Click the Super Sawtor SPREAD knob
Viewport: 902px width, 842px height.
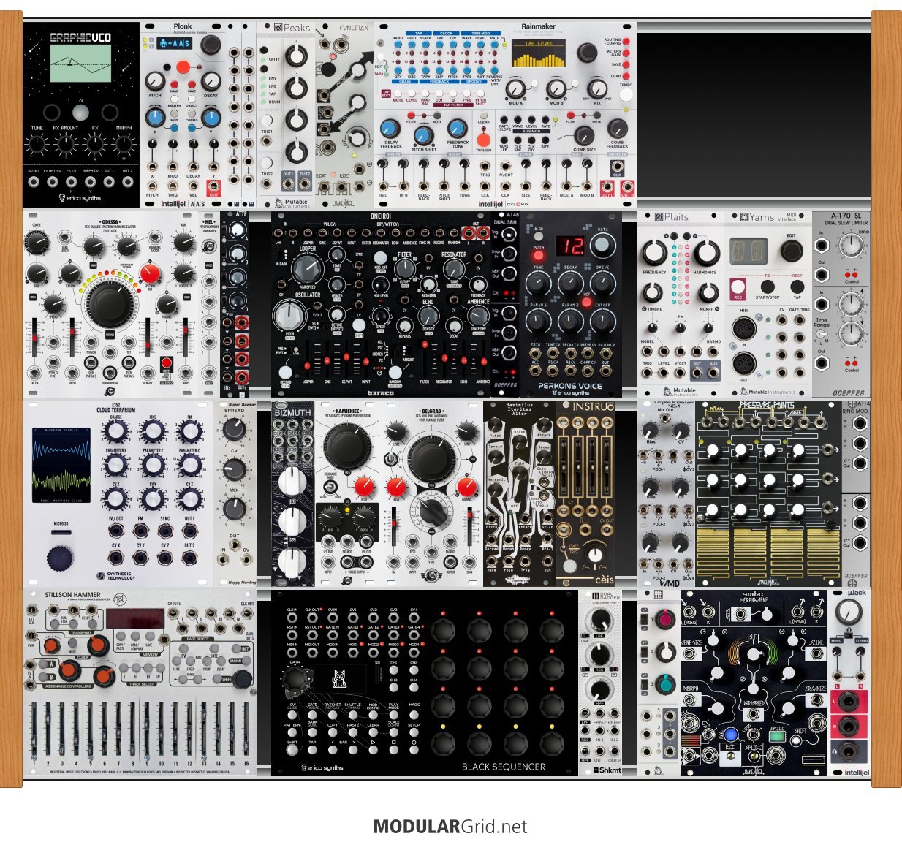click(x=234, y=431)
